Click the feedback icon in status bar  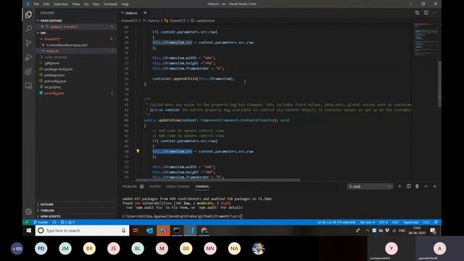click(436, 222)
